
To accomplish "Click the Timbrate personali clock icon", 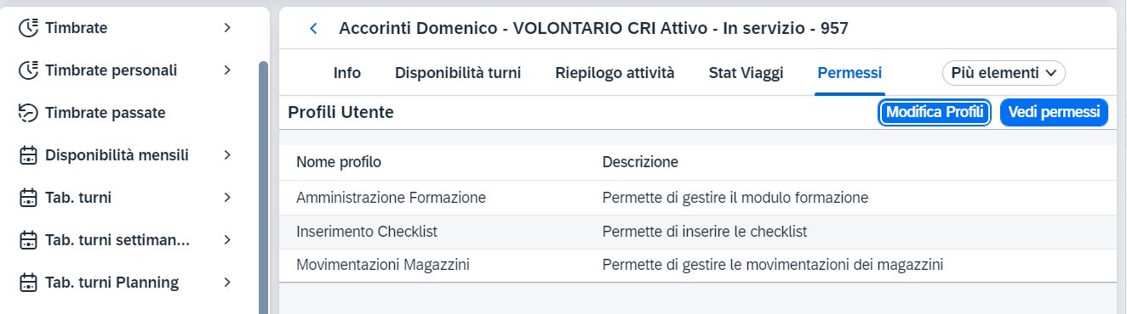I will tap(29, 70).
